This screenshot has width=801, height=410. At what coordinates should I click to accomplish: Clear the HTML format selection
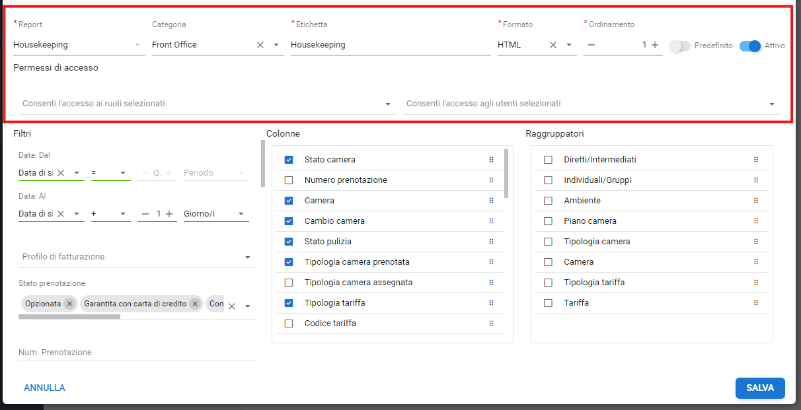coord(553,45)
